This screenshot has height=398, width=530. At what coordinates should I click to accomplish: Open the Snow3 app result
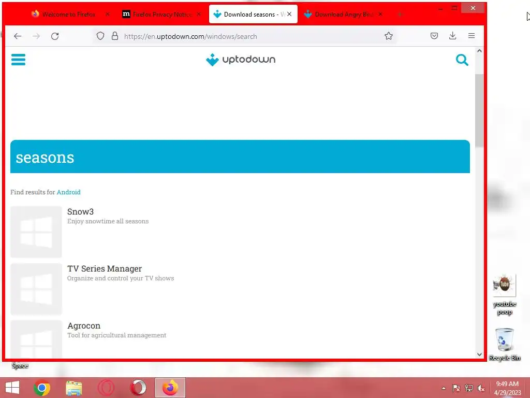pyautogui.click(x=80, y=211)
